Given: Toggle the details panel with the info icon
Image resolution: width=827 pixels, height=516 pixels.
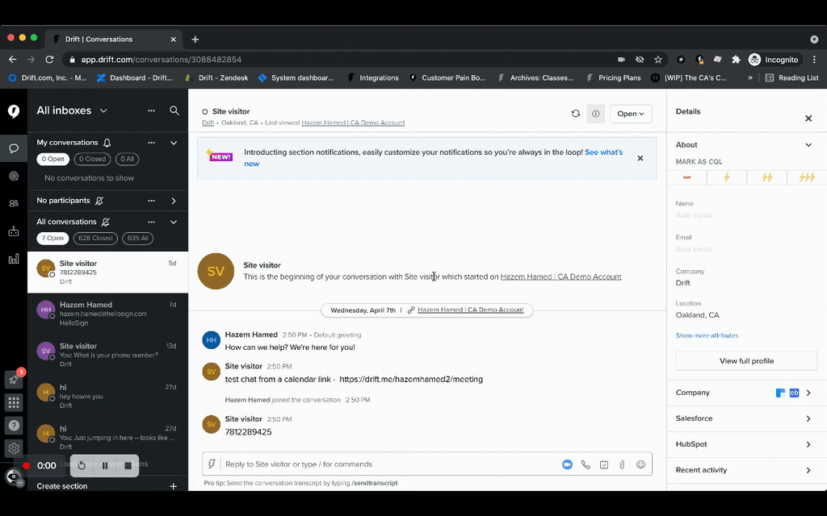Looking at the screenshot, I should (595, 113).
